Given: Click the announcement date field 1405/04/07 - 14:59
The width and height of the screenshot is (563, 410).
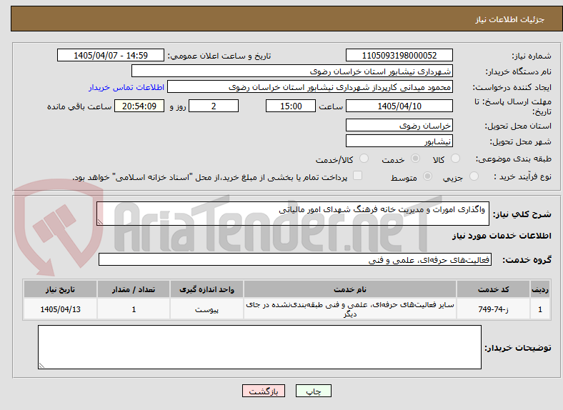Looking at the screenshot, I should coord(111,55).
